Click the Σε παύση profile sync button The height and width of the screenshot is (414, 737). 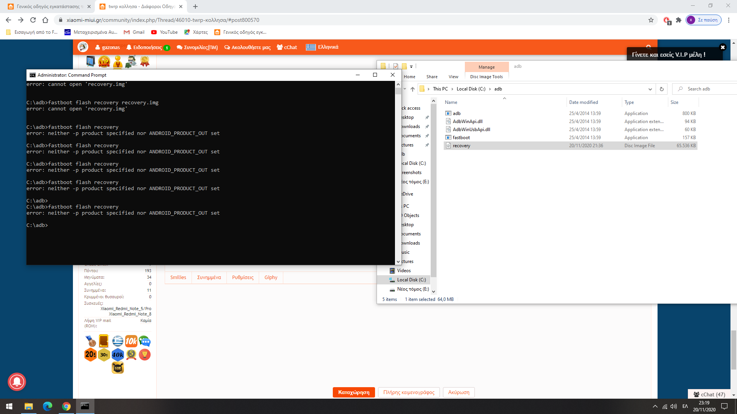[x=704, y=20]
